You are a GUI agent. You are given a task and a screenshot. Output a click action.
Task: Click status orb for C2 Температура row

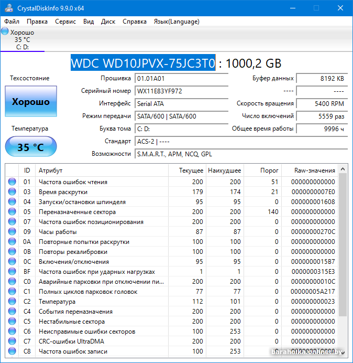click(12, 301)
